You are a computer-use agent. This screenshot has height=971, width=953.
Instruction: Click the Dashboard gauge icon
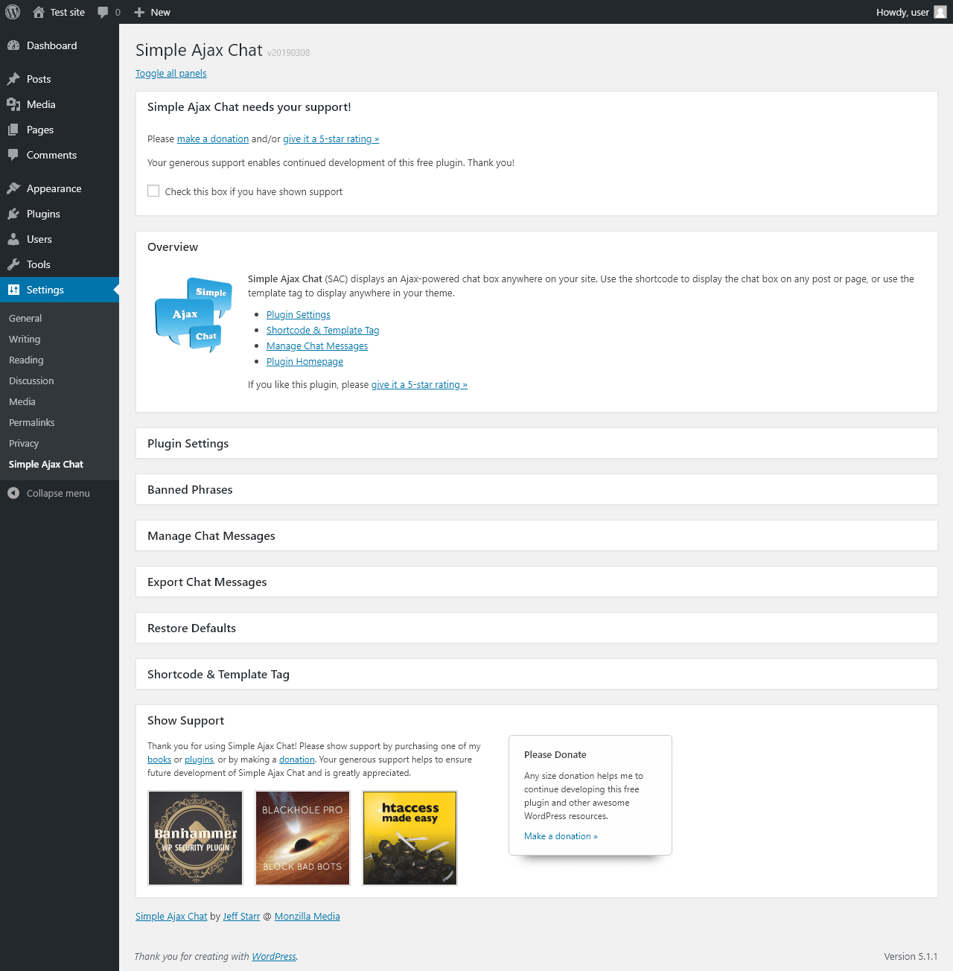pos(13,45)
